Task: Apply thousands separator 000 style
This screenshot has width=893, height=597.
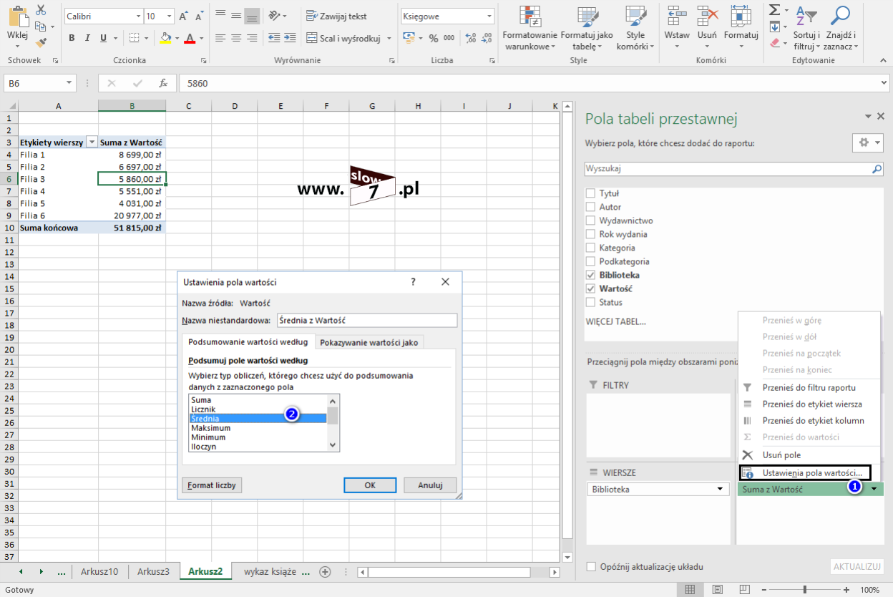Action: pos(449,38)
